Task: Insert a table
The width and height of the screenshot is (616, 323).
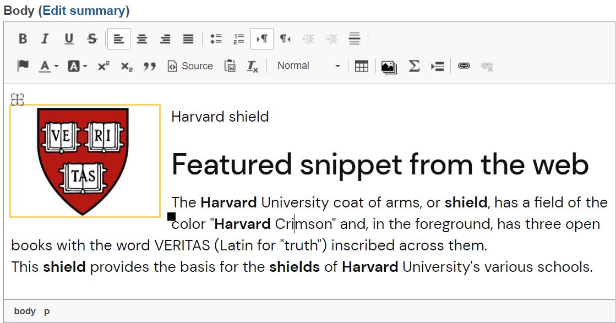Action: point(362,66)
